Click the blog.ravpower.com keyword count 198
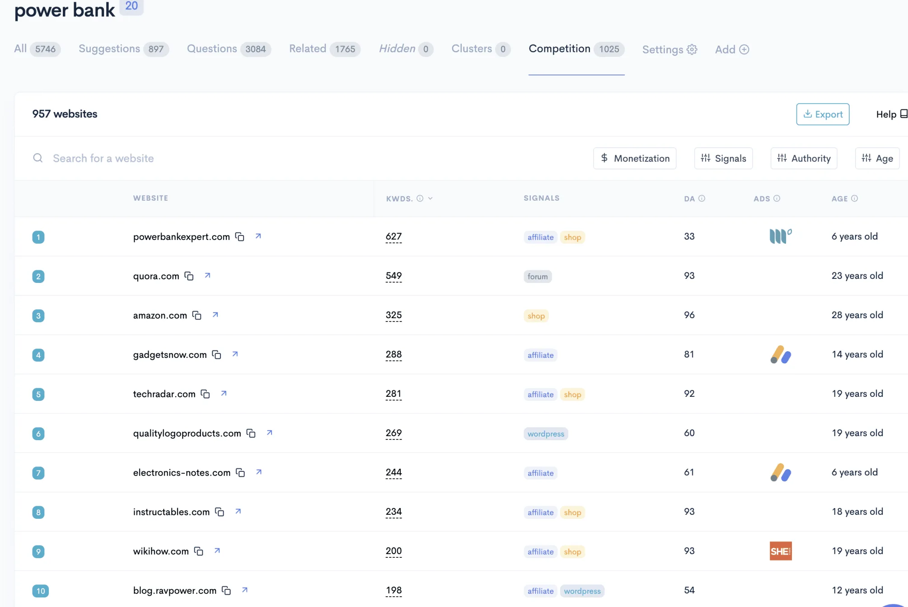The height and width of the screenshot is (607, 908). [393, 590]
